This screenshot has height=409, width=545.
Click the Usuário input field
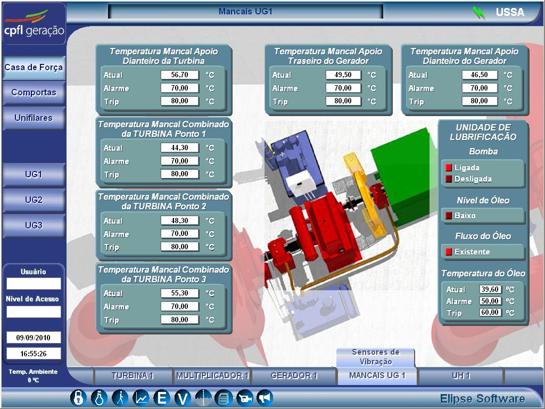[x=34, y=283]
